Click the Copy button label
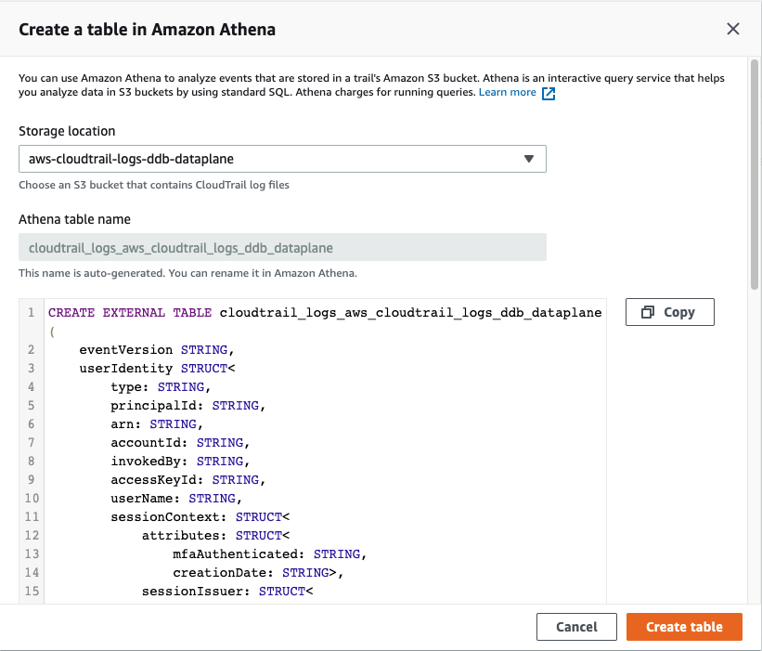Screen dimensions: 762x651 point(678,311)
